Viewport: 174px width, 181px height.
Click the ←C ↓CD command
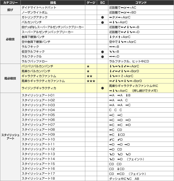[117, 135]
